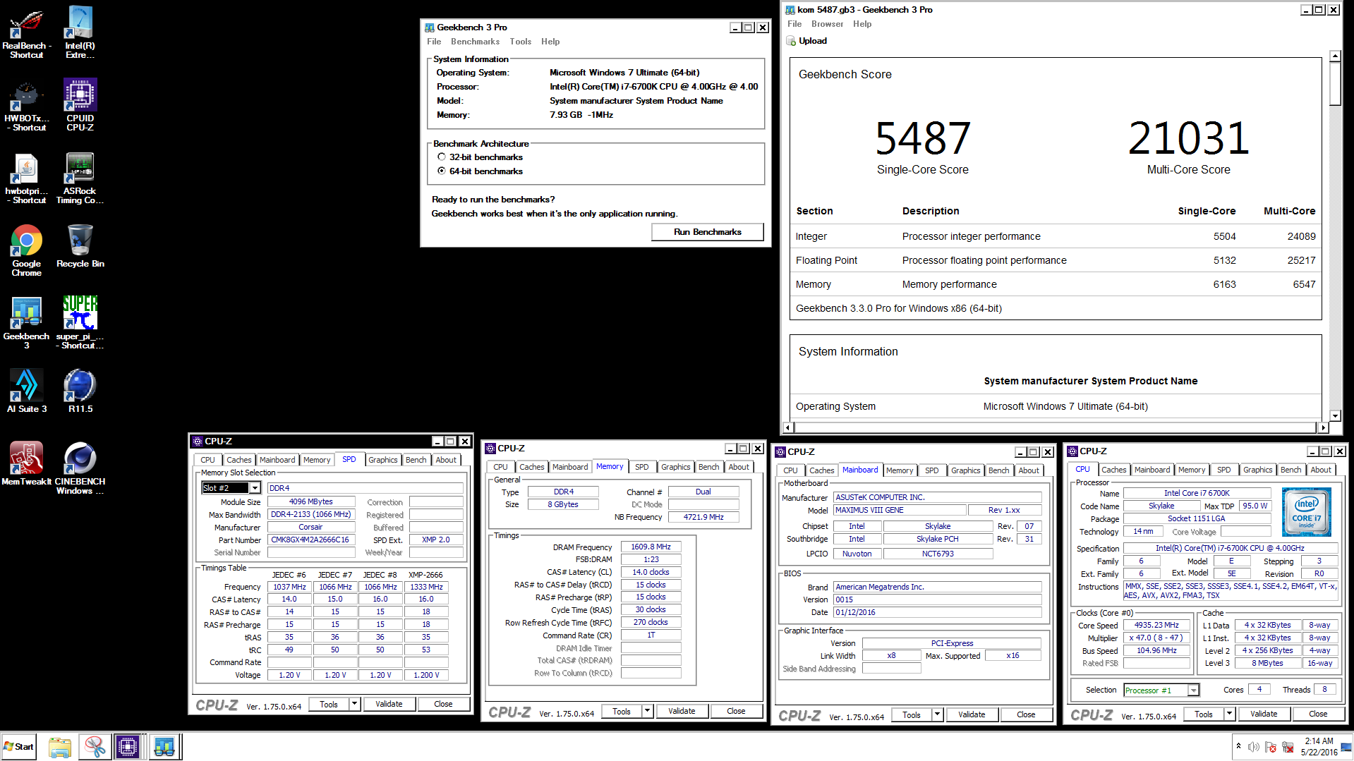Open R11.5 desktop icon
Screen dimensions: 1354x761
[80, 391]
